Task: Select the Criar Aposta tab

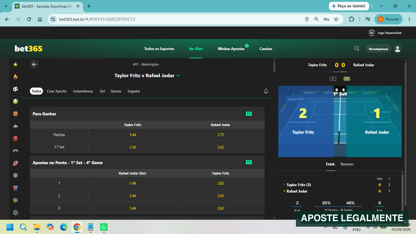Action: click(56, 91)
